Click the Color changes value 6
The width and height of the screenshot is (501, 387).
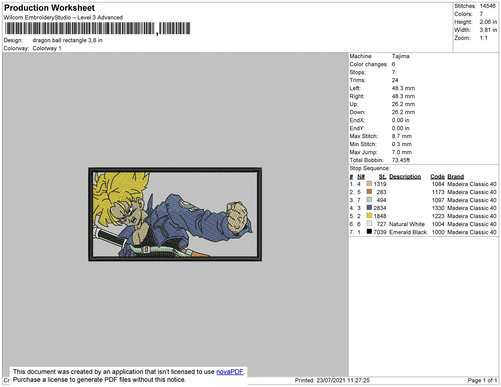click(394, 64)
